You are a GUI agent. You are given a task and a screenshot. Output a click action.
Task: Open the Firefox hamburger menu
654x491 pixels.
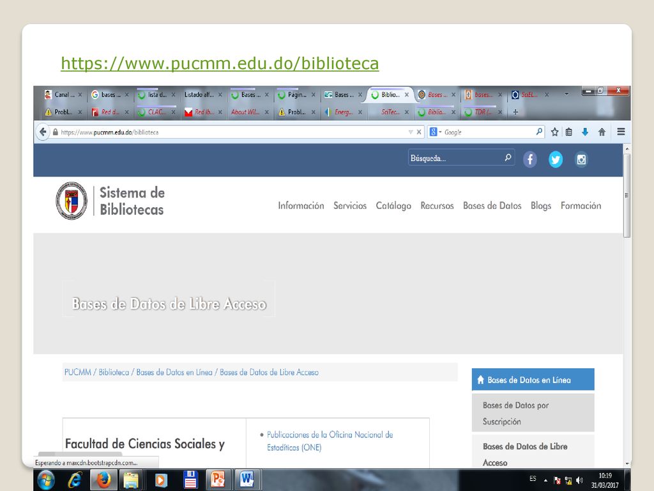[x=621, y=132]
